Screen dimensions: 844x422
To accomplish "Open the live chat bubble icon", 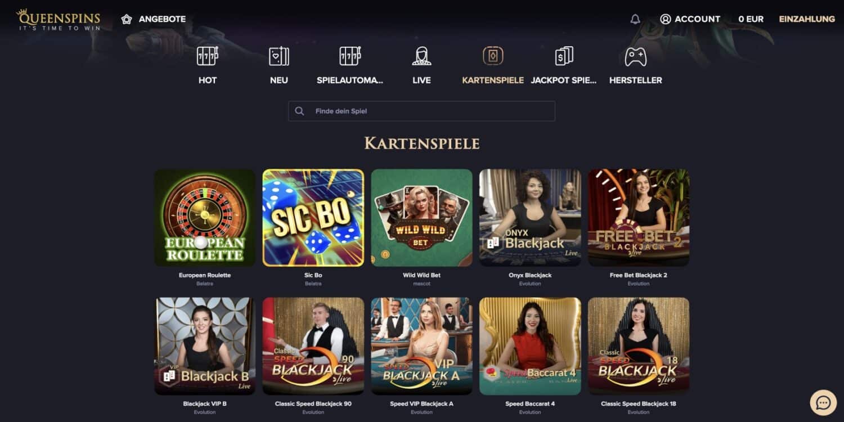I will 823,403.
